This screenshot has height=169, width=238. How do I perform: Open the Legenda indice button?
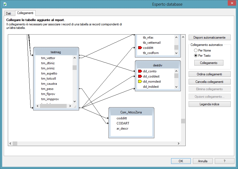click(209, 104)
